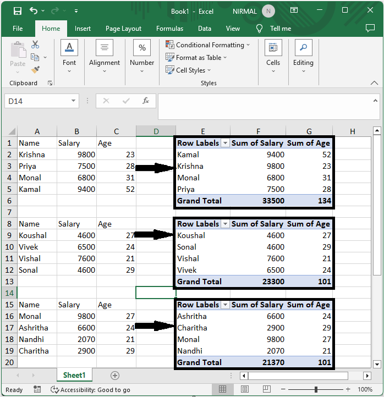Viewport: 384px width, 397px height.
Task: Open first pivot Row Labels filter
Action: coord(225,143)
